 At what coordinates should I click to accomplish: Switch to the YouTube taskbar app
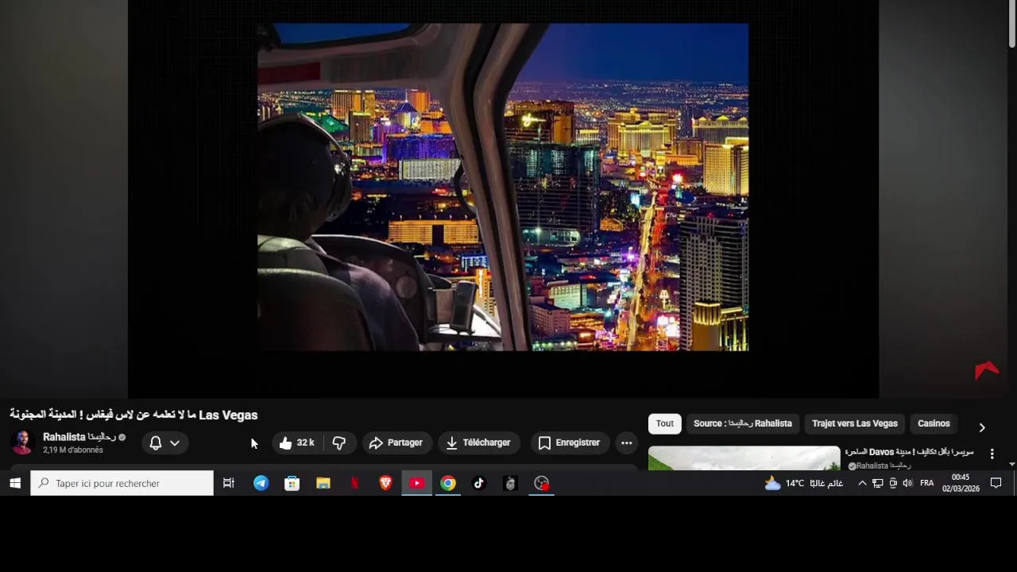(416, 483)
